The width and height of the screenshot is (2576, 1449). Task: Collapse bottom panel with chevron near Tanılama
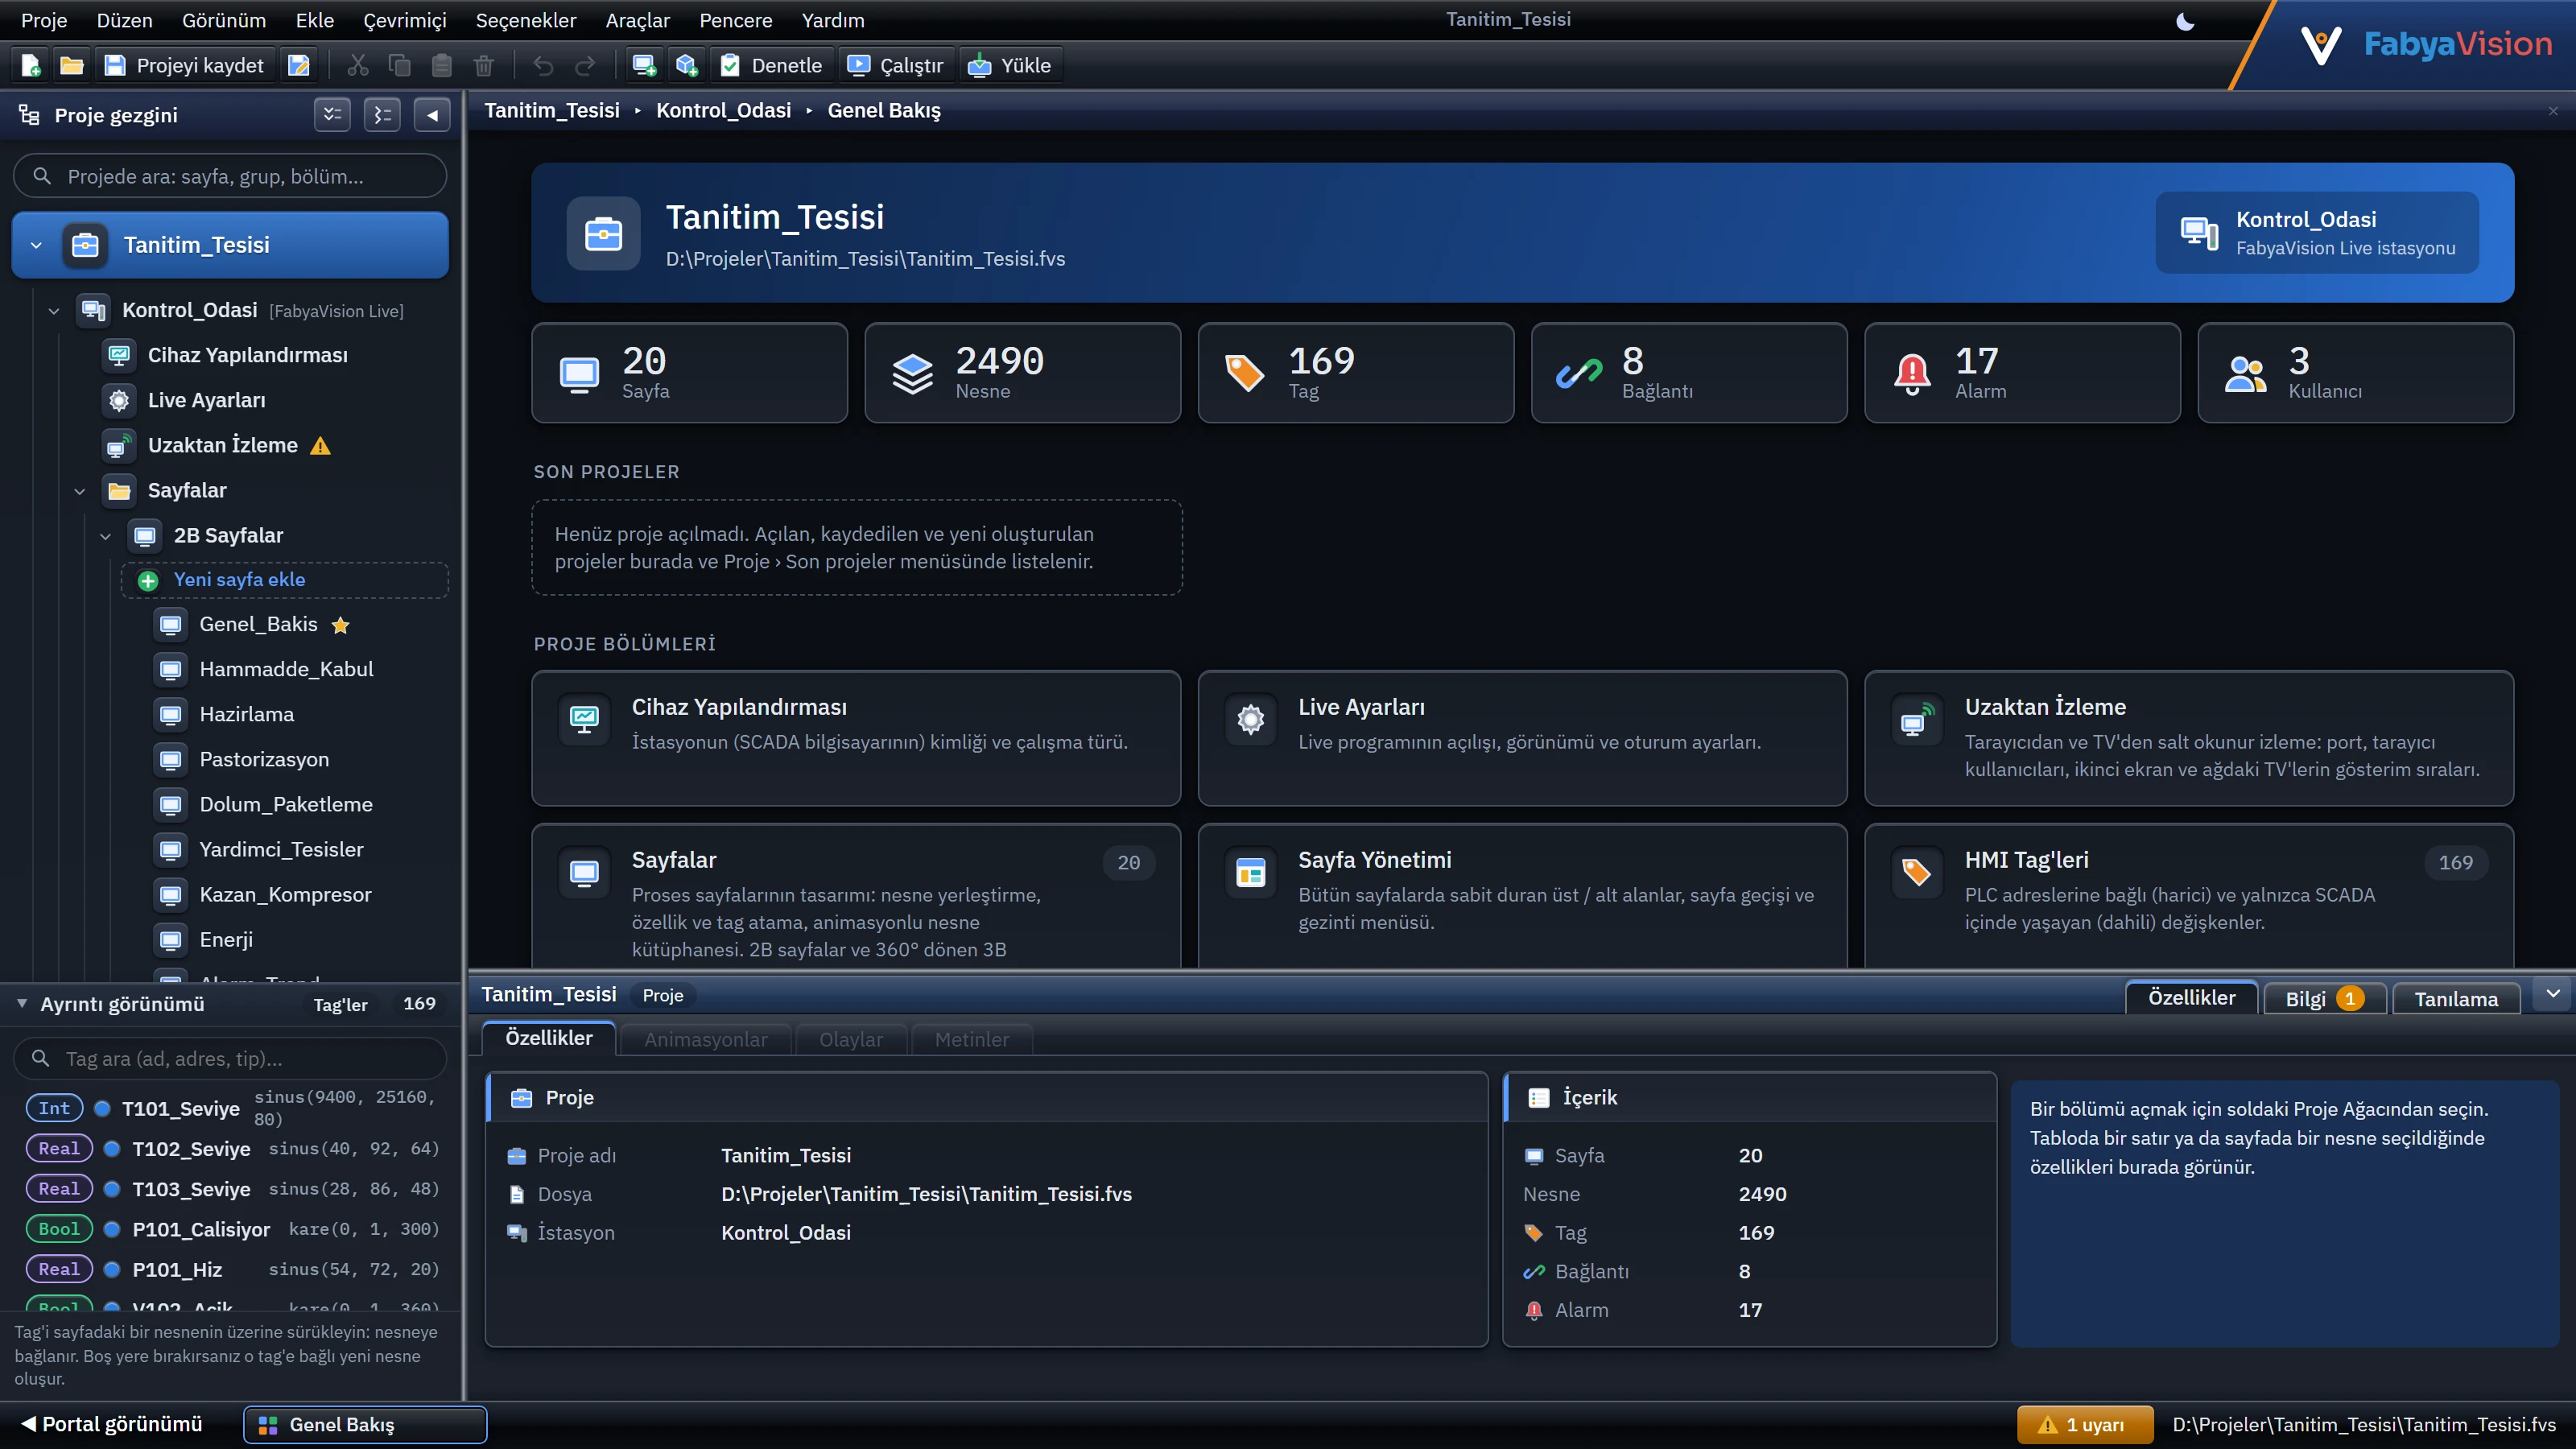coord(2553,994)
